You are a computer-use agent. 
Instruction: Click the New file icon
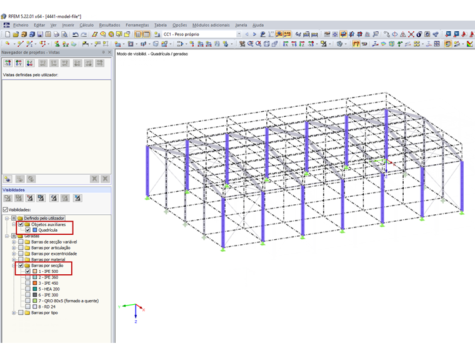(8, 34)
